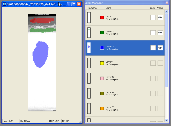
Task: Select the Layer 6 row
Action: point(125,94)
